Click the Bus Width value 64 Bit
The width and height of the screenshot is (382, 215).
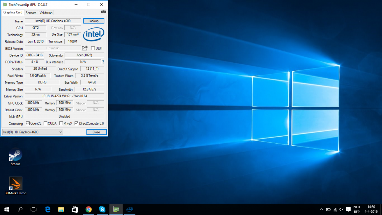[x=92, y=82]
